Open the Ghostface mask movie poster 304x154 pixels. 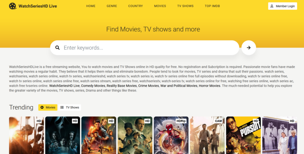pos(63,135)
